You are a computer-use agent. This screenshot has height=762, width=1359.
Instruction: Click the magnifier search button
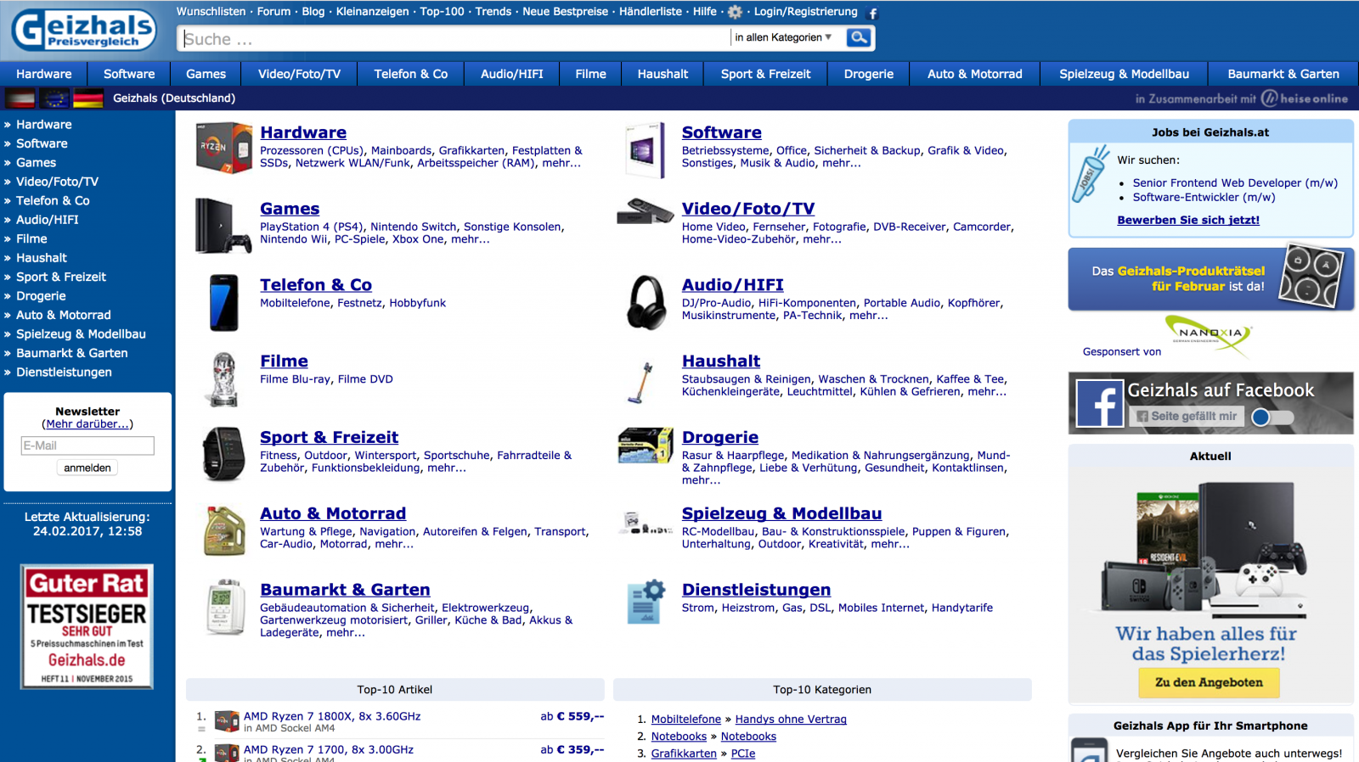[x=859, y=37]
